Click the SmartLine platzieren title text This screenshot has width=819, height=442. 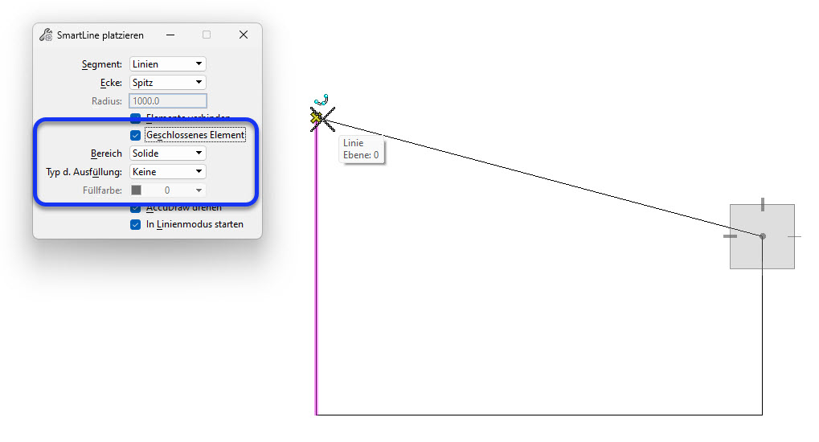(100, 35)
